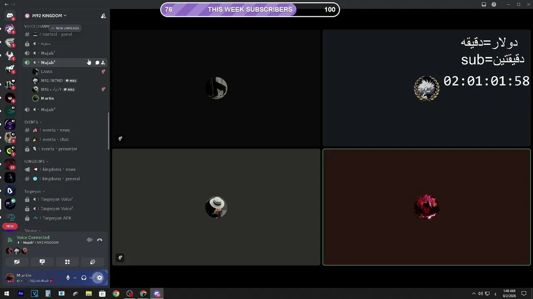Collapse the EVENTS category
Viewport: 533px width, 299px height.
point(33,122)
